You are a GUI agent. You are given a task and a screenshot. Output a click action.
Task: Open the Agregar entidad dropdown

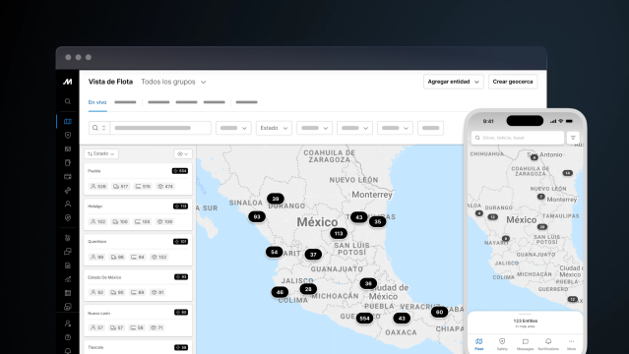pos(454,82)
